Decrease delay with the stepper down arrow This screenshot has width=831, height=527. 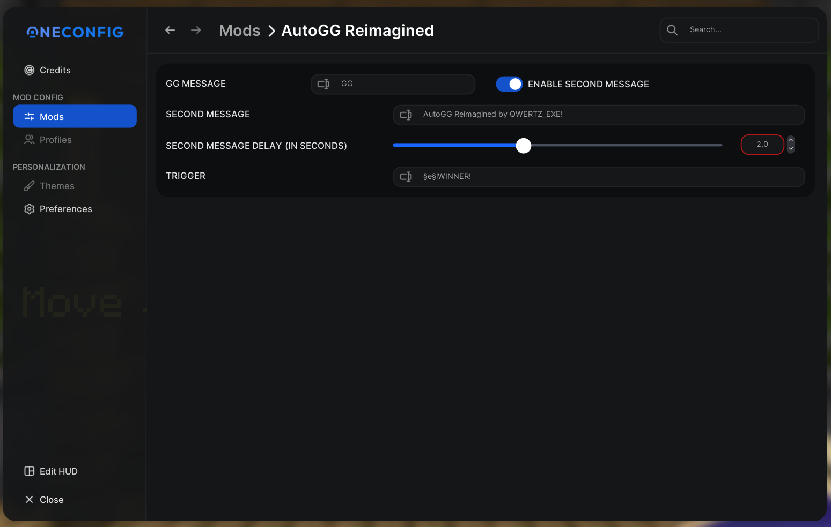click(x=791, y=149)
